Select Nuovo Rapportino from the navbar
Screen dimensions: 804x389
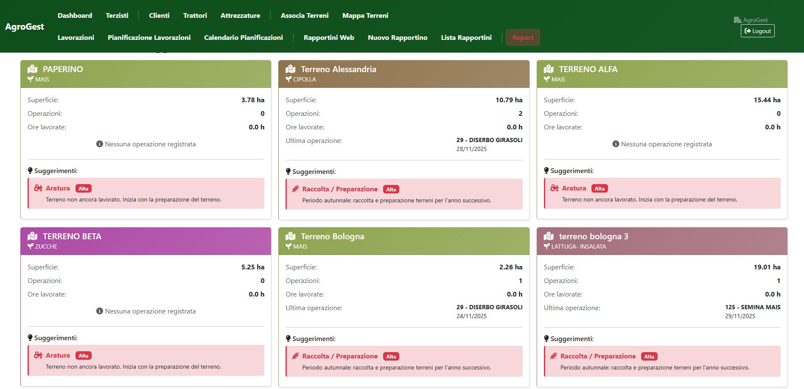397,37
